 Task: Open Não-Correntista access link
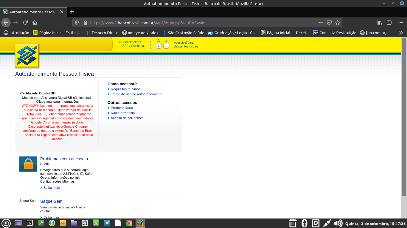point(123,113)
